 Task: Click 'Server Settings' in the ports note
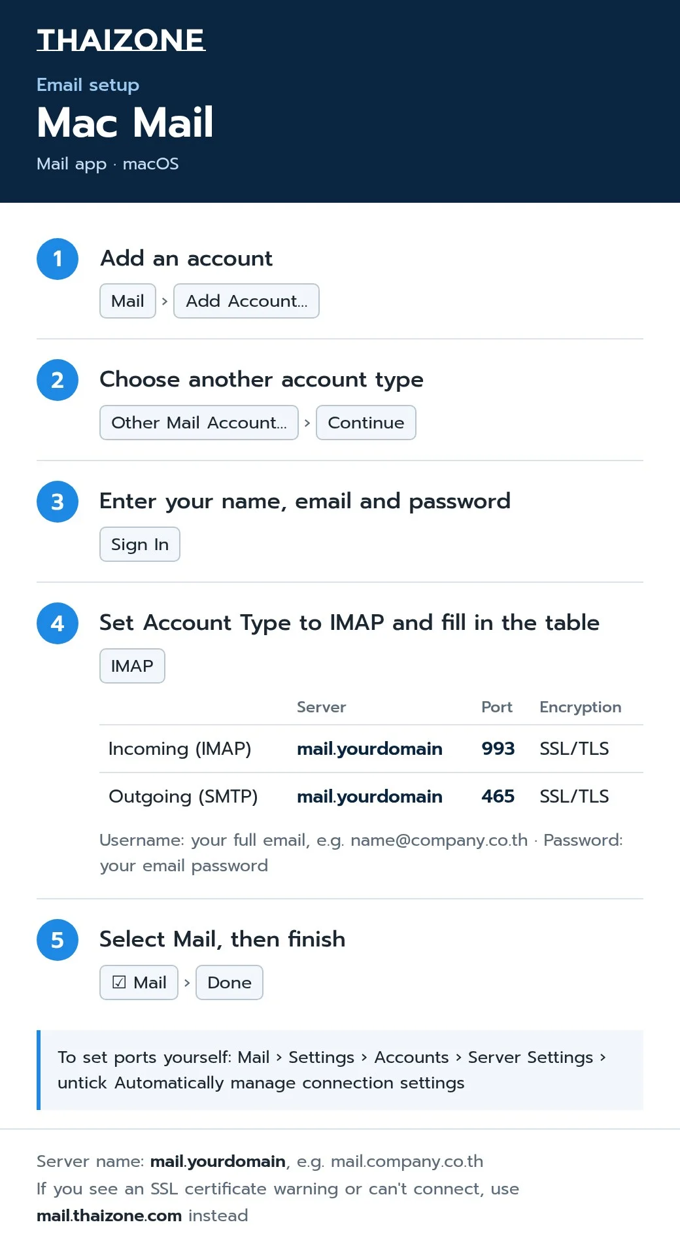[x=530, y=1058]
